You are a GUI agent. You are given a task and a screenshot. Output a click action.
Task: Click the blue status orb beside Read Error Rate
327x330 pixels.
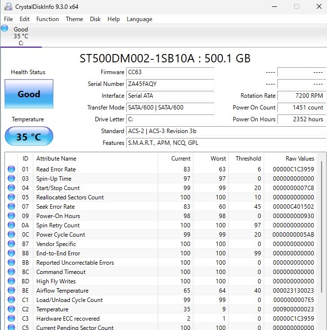point(11,169)
